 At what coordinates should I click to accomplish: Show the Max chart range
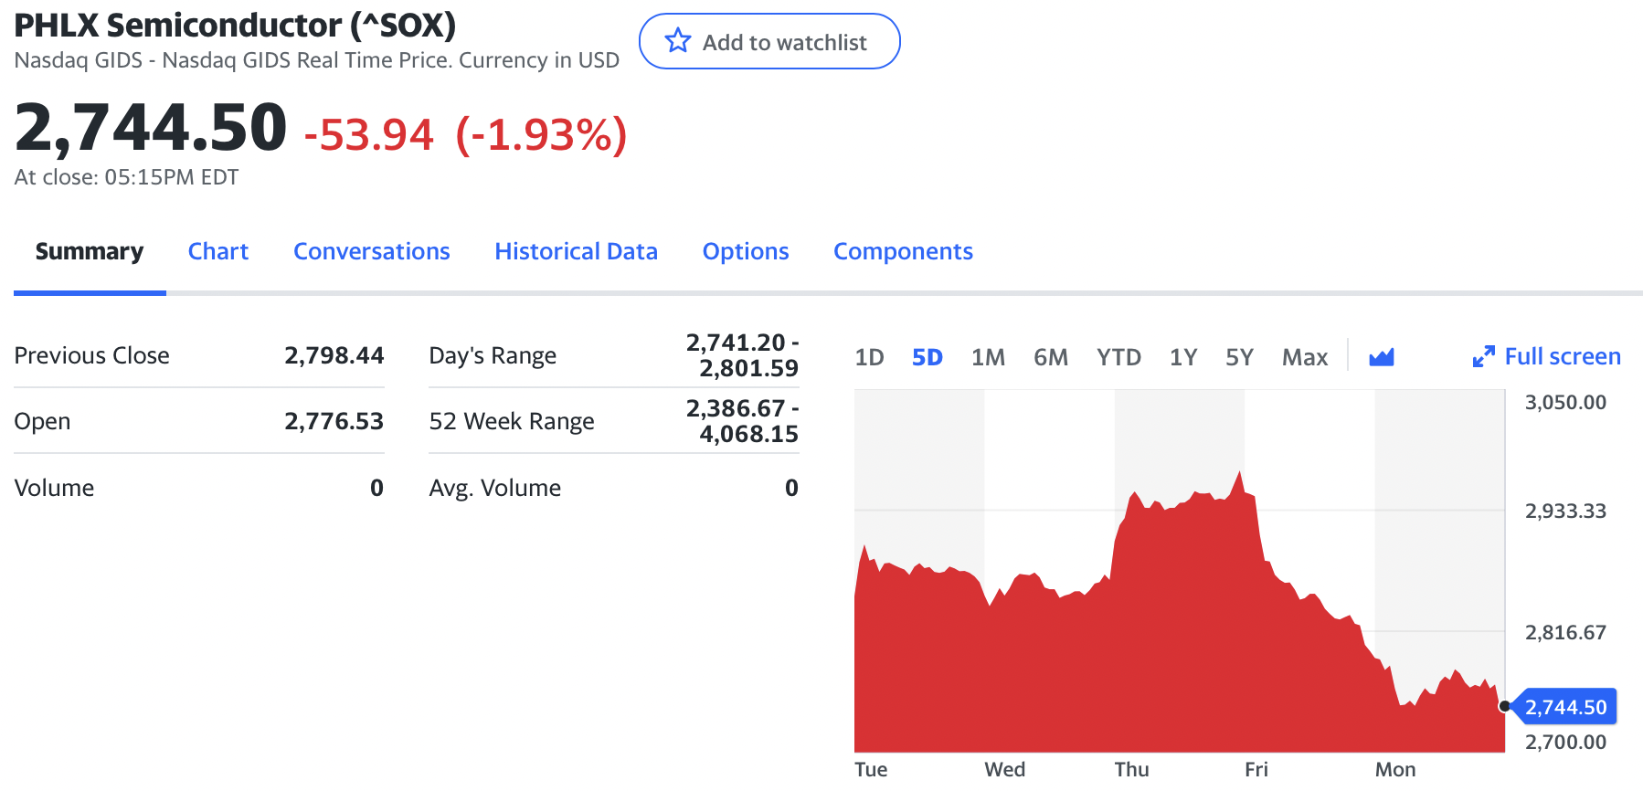coord(1305,357)
